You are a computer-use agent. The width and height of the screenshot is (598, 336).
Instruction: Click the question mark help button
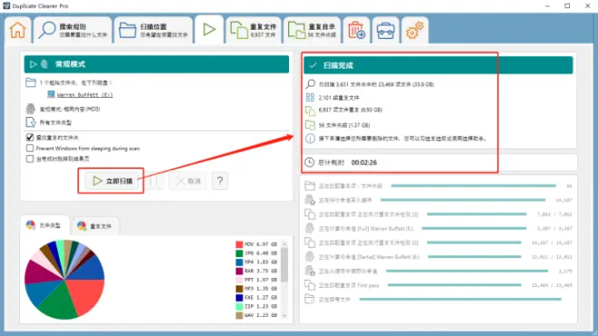pyautogui.click(x=219, y=181)
